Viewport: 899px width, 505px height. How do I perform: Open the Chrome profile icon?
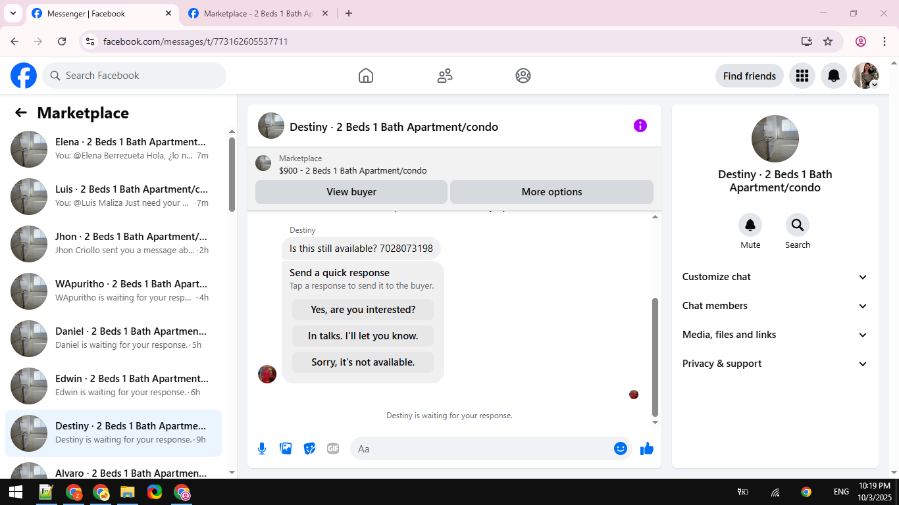[x=861, y=41]
